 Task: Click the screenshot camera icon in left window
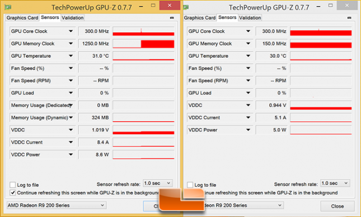pyautogui.click(x=172, y=18)
